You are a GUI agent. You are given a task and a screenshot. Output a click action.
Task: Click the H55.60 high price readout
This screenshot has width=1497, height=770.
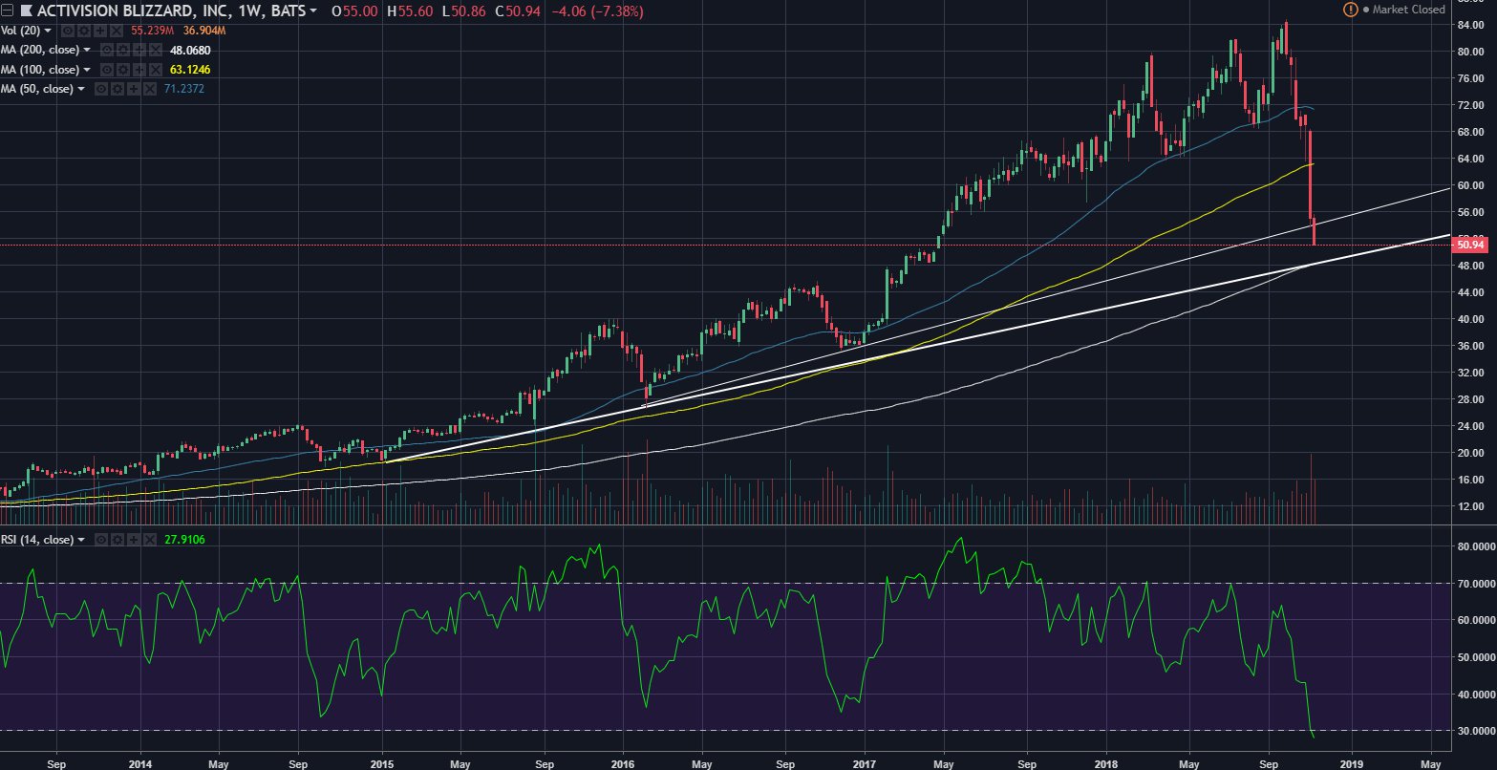point(410,11)
